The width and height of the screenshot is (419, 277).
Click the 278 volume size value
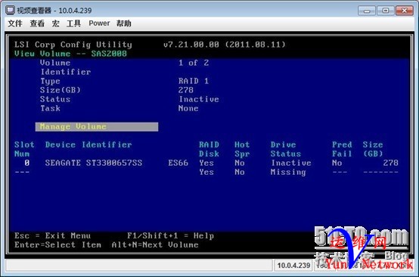(186, 90)
